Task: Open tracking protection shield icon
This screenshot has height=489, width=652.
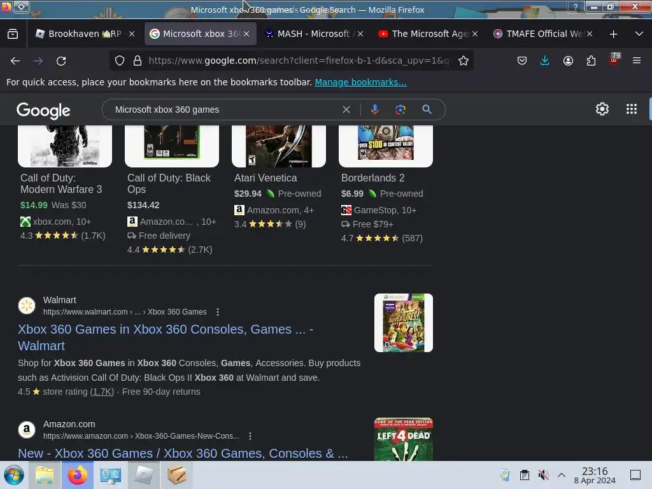Action: 120,60
